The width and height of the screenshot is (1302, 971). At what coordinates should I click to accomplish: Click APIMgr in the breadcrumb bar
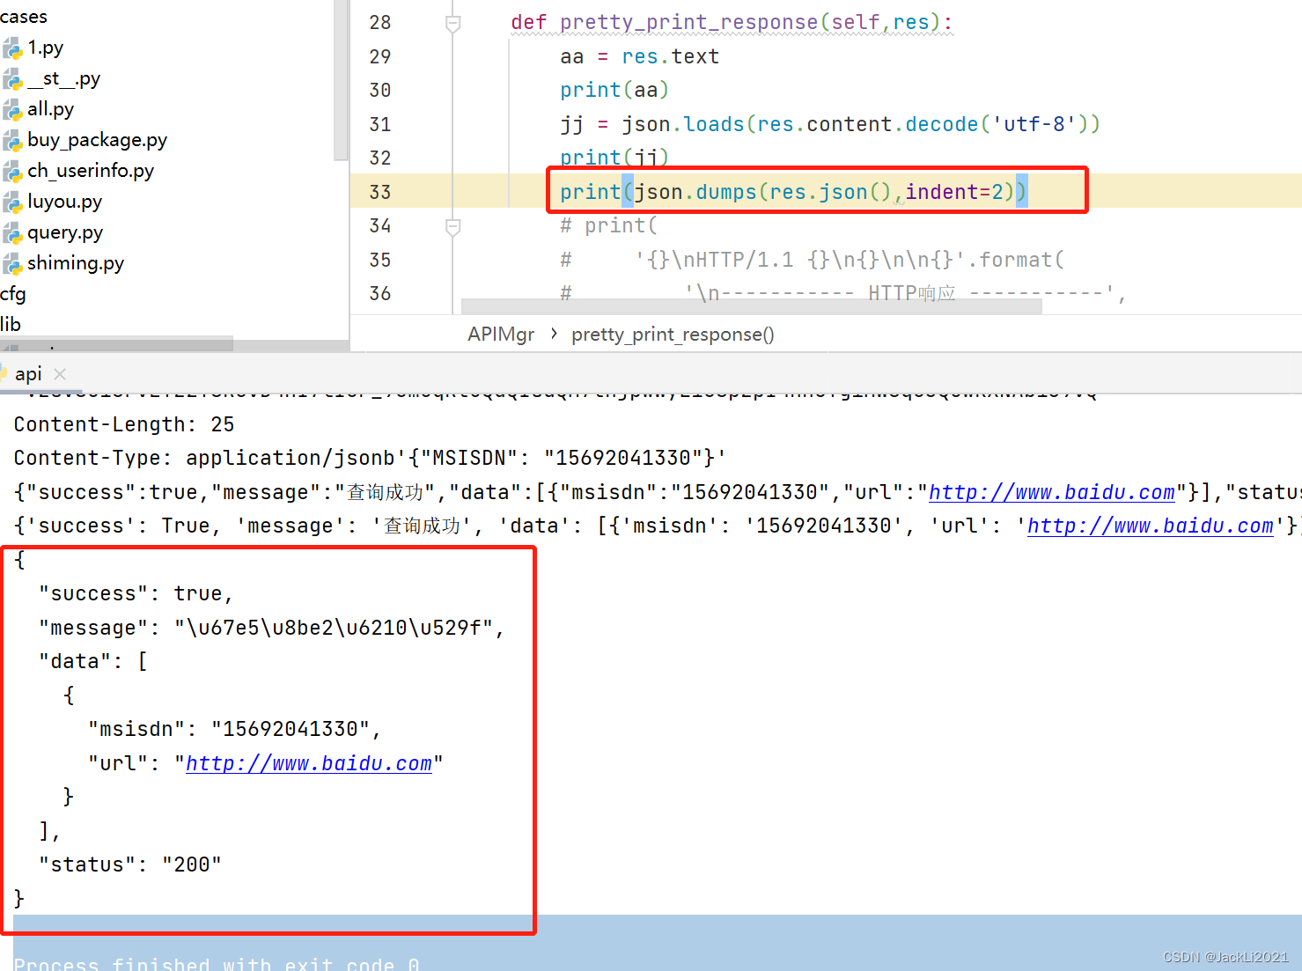[x=500, y=335]
